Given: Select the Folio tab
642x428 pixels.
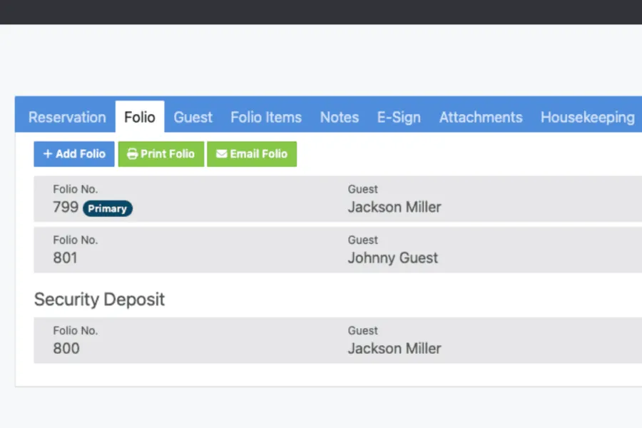Looking at the screenshot, I should tap(140, 118).
